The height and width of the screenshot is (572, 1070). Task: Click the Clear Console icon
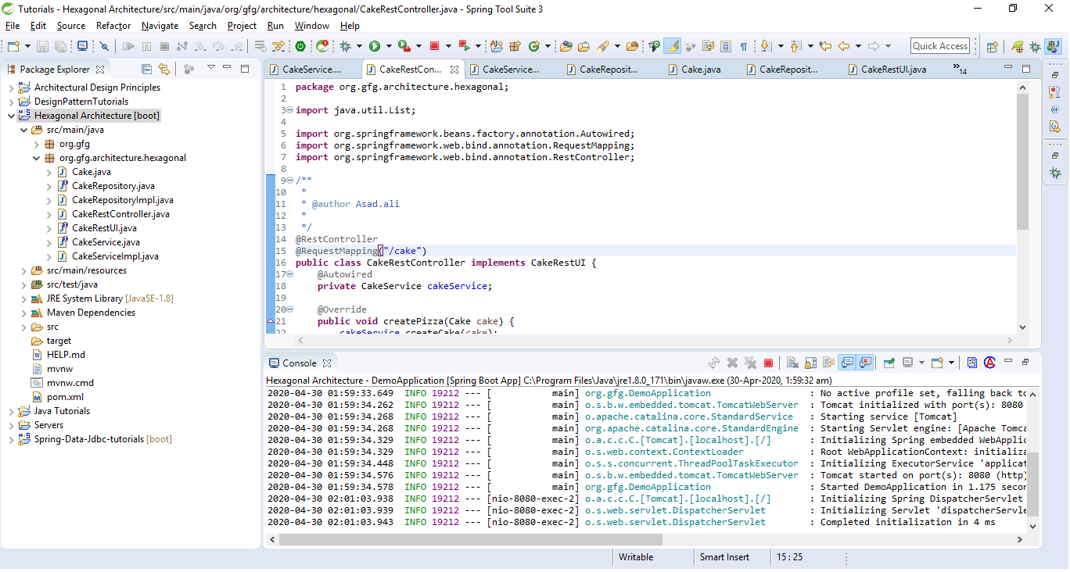(x=792, y=363)
